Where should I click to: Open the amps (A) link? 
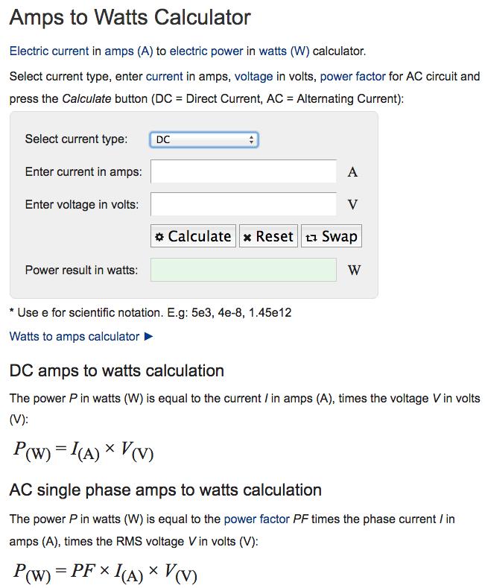pos(129,51)
